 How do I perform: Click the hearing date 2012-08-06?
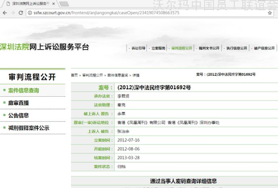click(128, 149)
